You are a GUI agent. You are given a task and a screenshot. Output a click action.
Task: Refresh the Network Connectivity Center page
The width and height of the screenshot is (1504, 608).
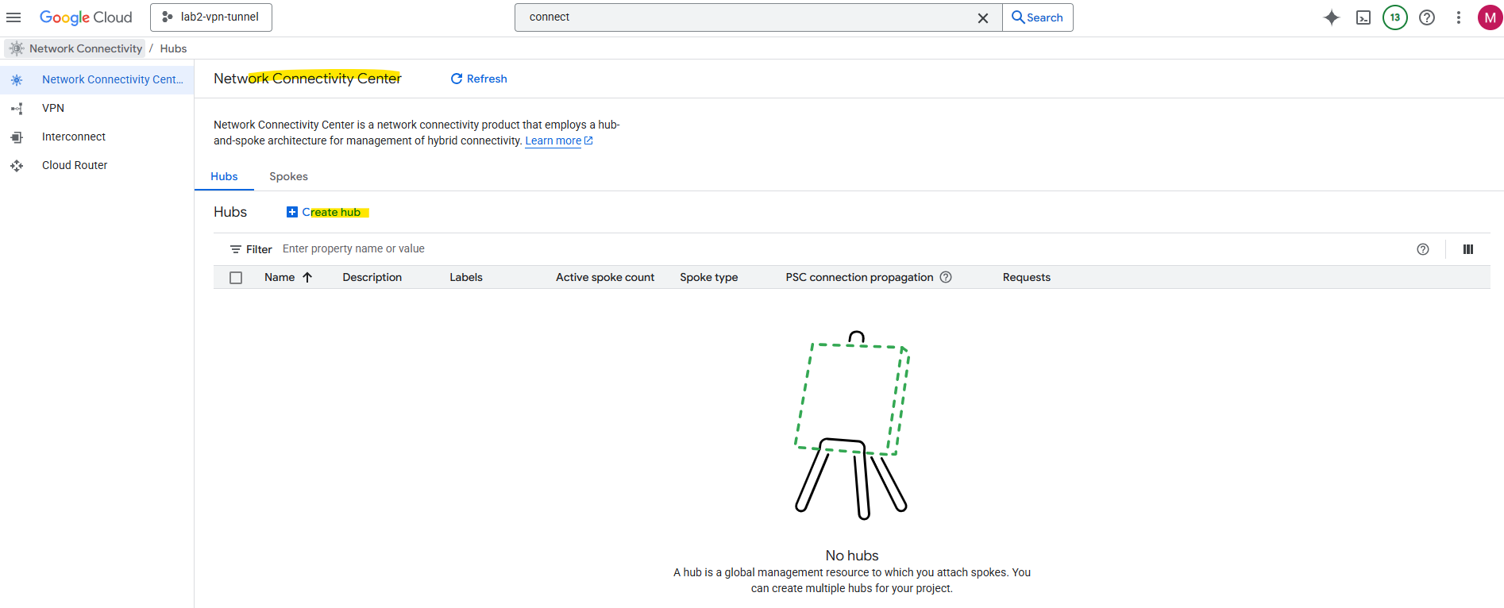pos(479,79)
